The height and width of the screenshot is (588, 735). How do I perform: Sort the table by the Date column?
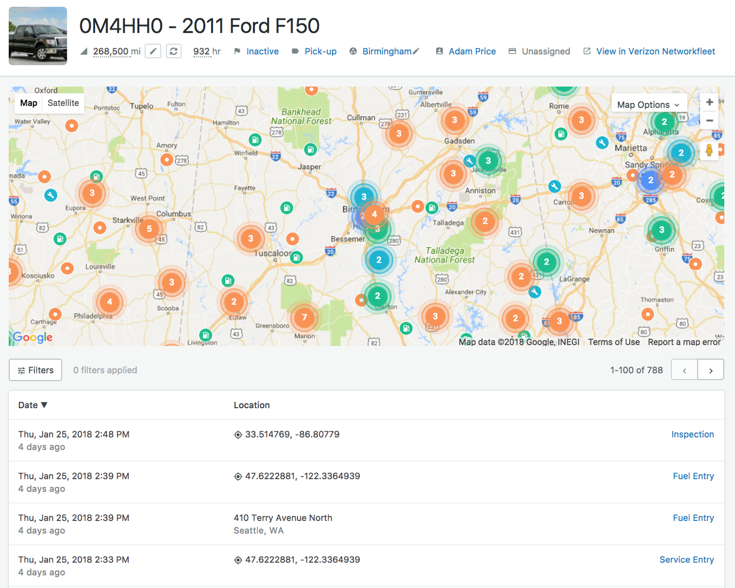click(33, 405)
